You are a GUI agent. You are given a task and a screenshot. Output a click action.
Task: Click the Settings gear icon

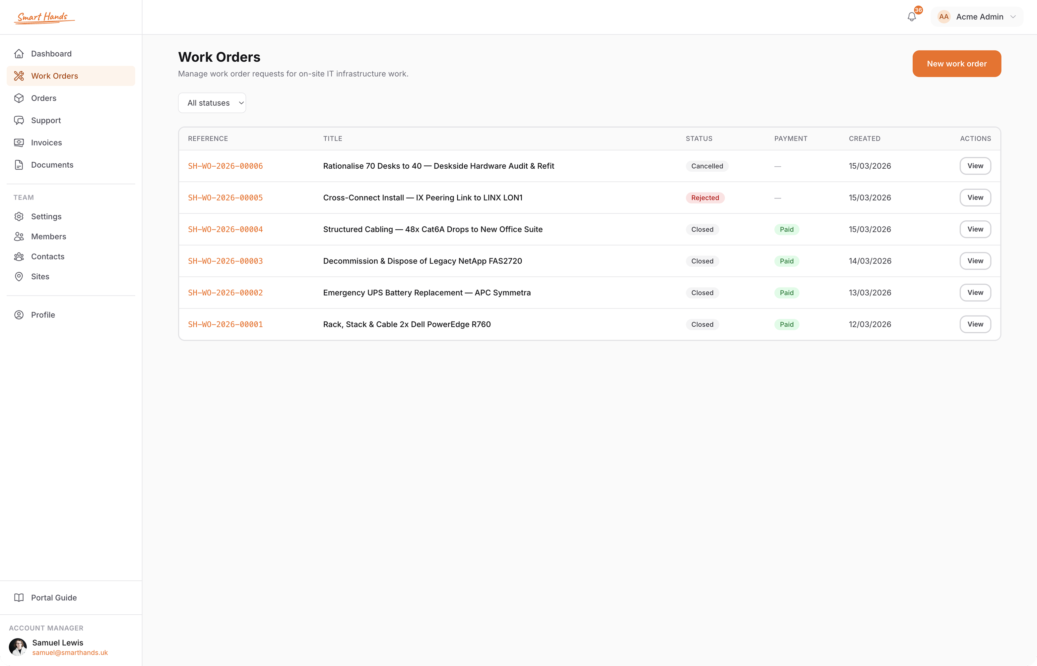[19, 216]
